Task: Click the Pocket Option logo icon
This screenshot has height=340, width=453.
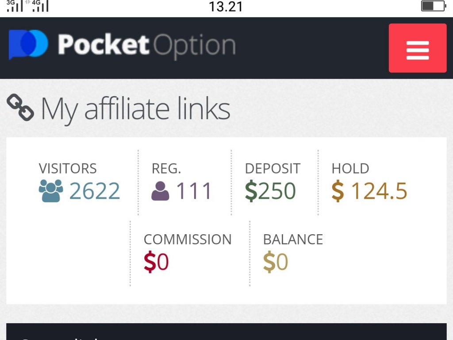Action: click(x=28, y=44)
